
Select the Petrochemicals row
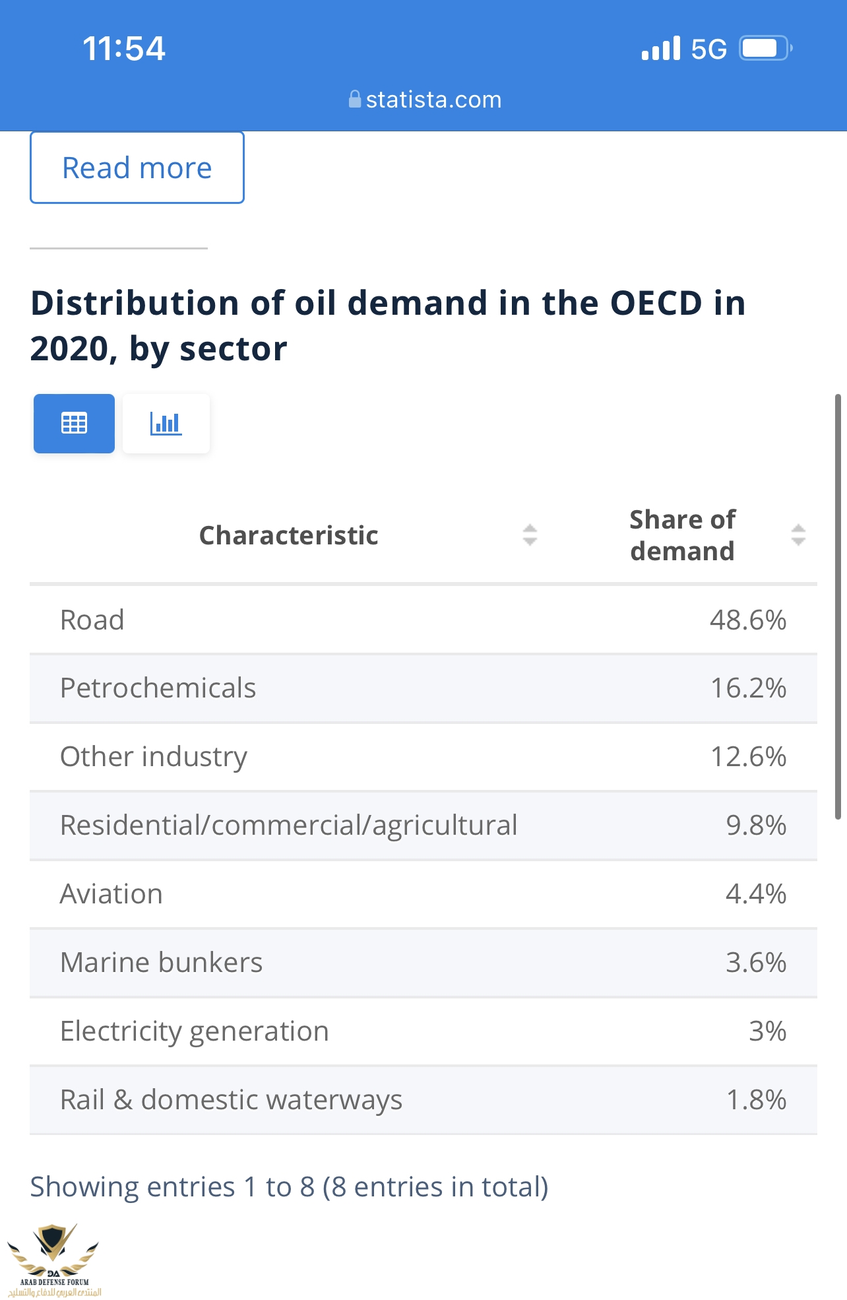point(423,688)
